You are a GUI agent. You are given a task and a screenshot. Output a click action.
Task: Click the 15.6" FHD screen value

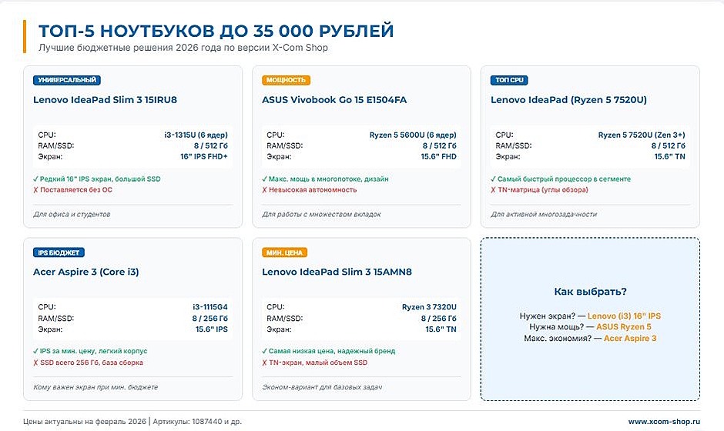pyautogui.click(x=439, y=156)
